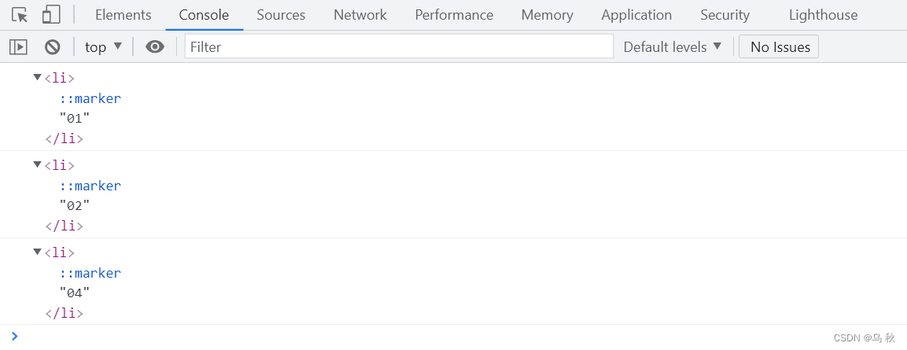Click the No Issues button
This screenshot has width=907, height=350.
(779, 47)
